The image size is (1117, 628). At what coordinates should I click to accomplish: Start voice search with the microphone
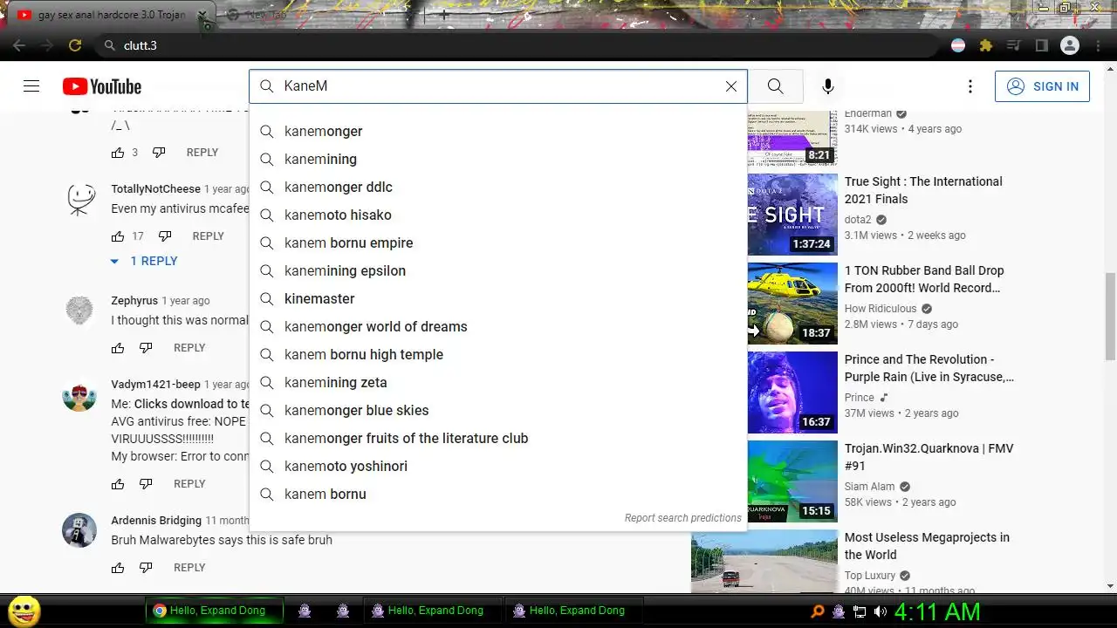(828, 86)
